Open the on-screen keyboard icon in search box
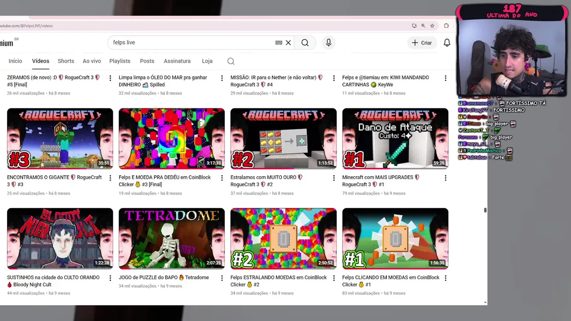Viewport: 571px width, 321px height. (279, 43)
